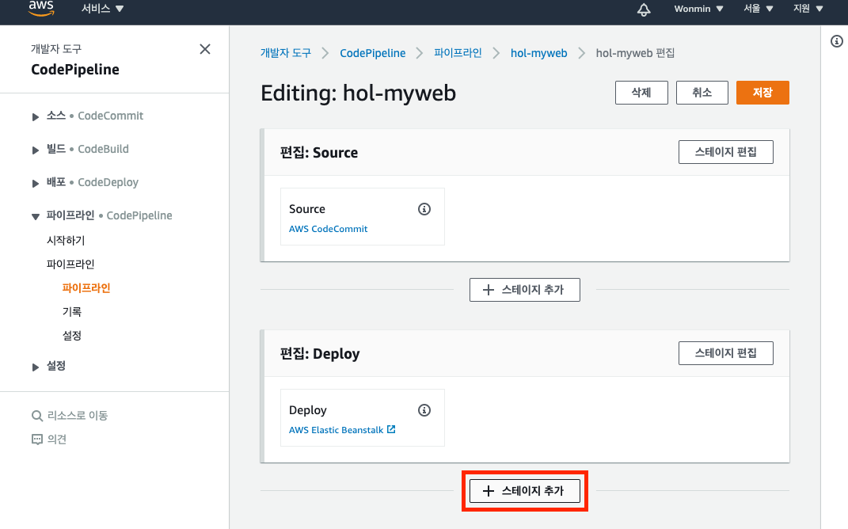Viewport: 848px width, 529px height.
Task: Click the 리소스로 이동 search icon
Action: point(36,416)
